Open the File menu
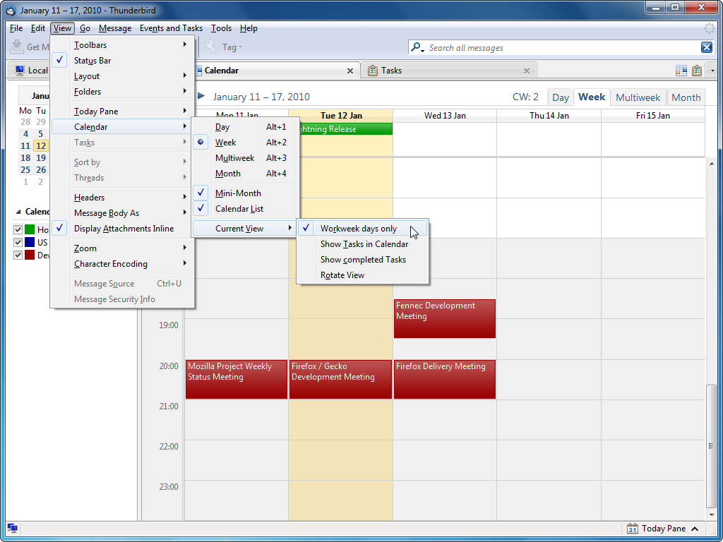Viewport: 723px width, 542px height. coord(16,28)
